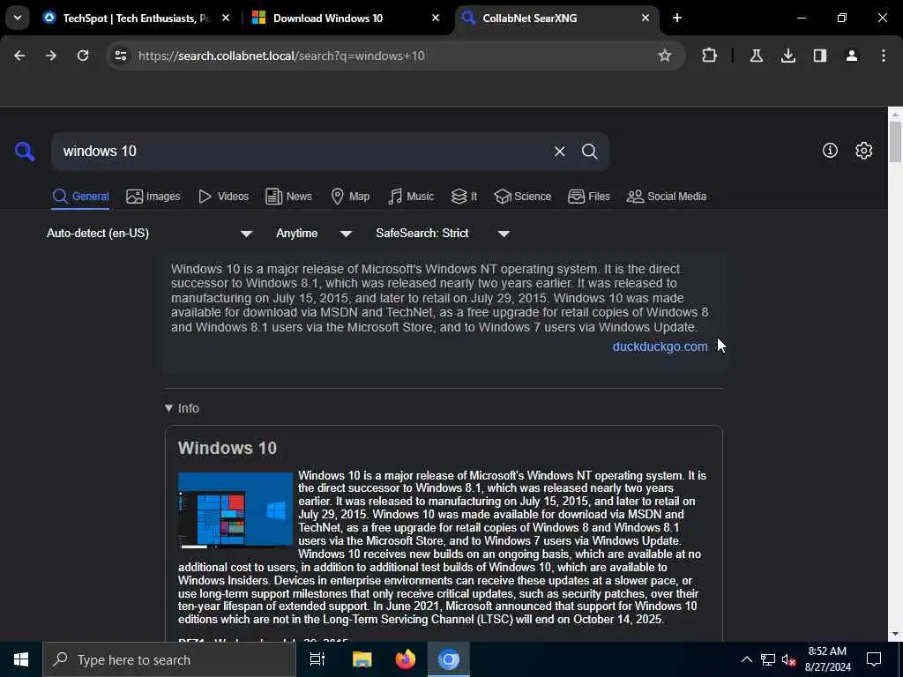
Task: Open the Windows Start menu
Action: point(21,659)
